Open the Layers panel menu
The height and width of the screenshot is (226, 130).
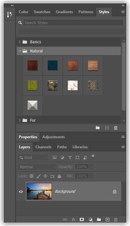tap(123, 147)
